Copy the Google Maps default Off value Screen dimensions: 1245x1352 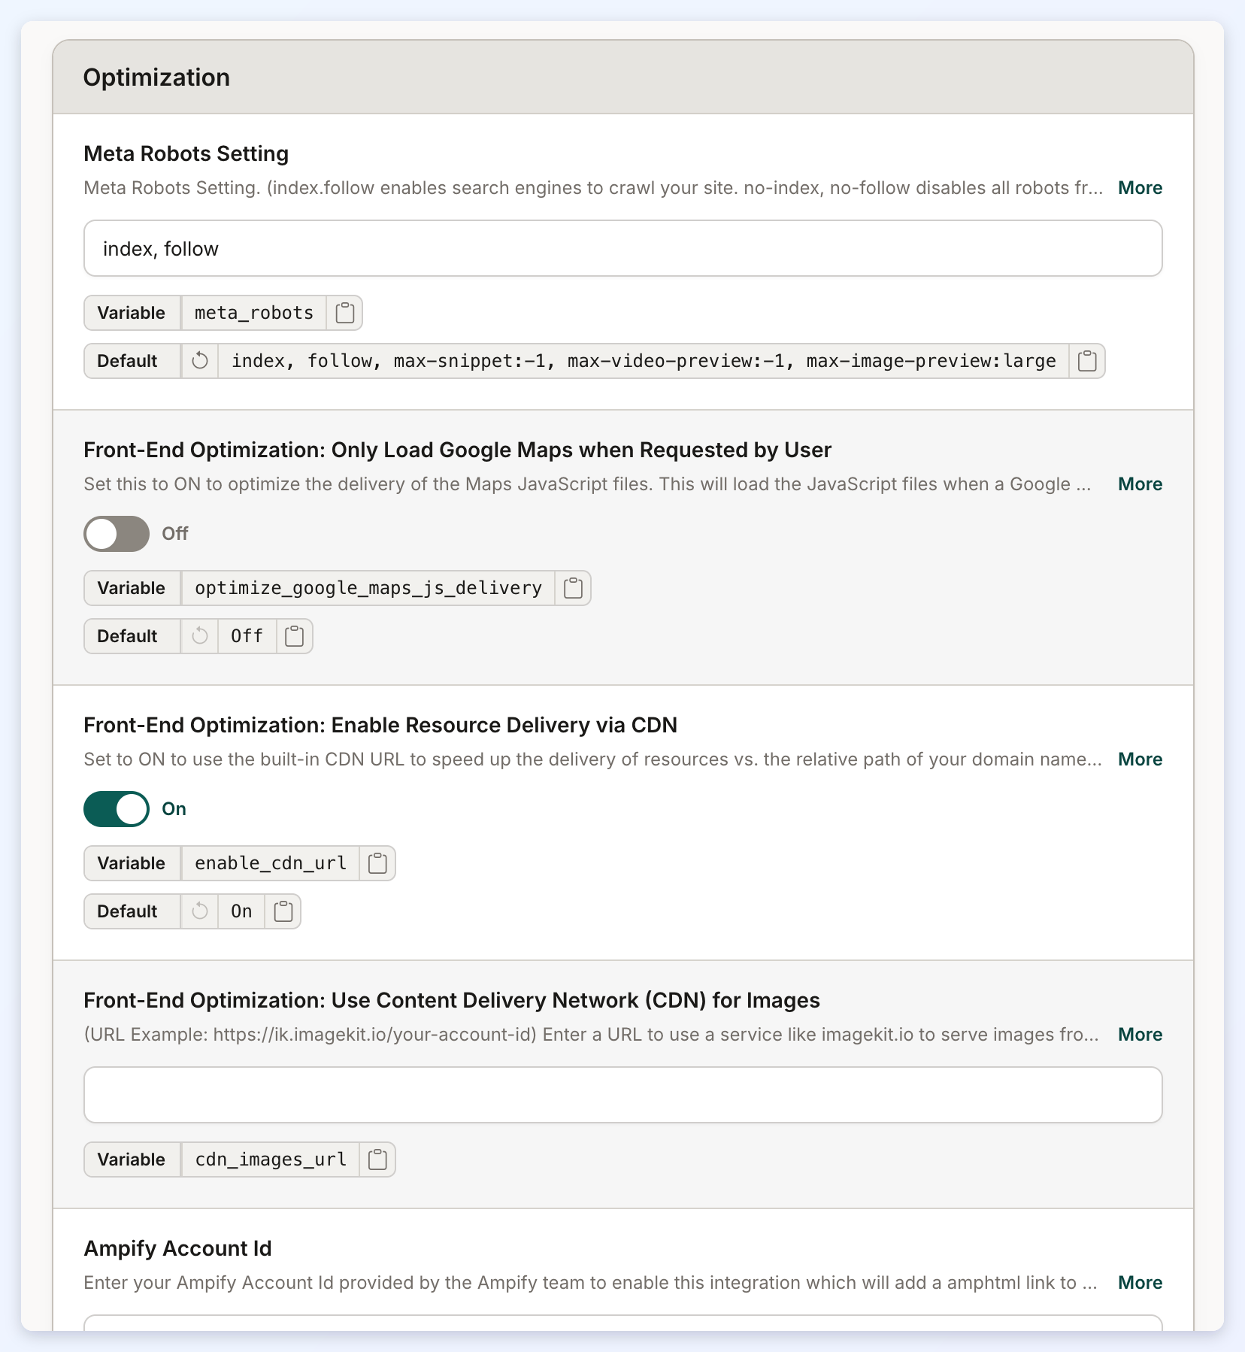point(295,636)
